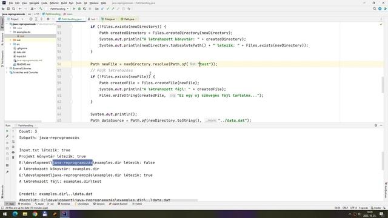Click the wrench icon in Run panel
The image size is (388, 218).
tap(7, 136)
